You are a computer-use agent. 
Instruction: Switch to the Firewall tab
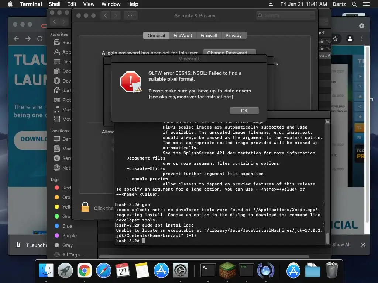[209, 36]
